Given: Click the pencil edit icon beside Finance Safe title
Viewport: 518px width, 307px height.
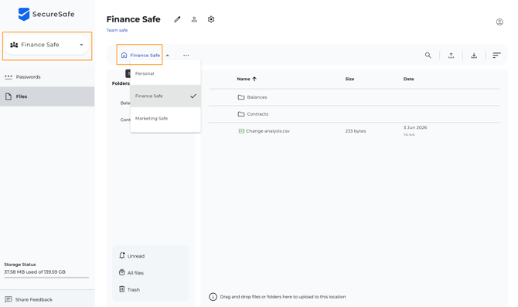Looking at the screenshot, I should (x=177, y=19).
